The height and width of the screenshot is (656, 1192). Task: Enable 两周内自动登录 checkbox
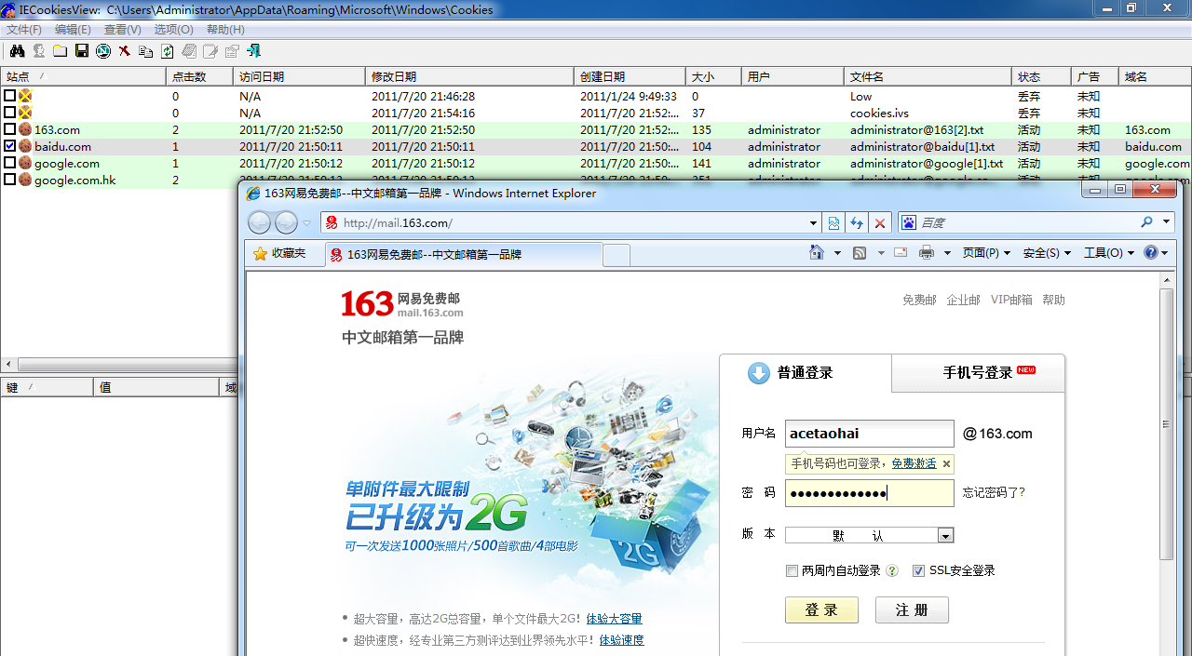coord(792,570)
